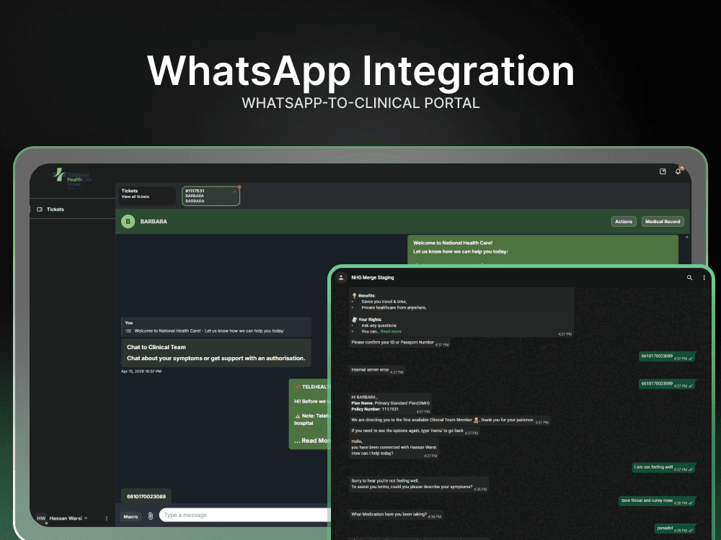The image size is (721, 540).
Task: Click 'What Medication have you been taking?' message
Action: (396, 515)
